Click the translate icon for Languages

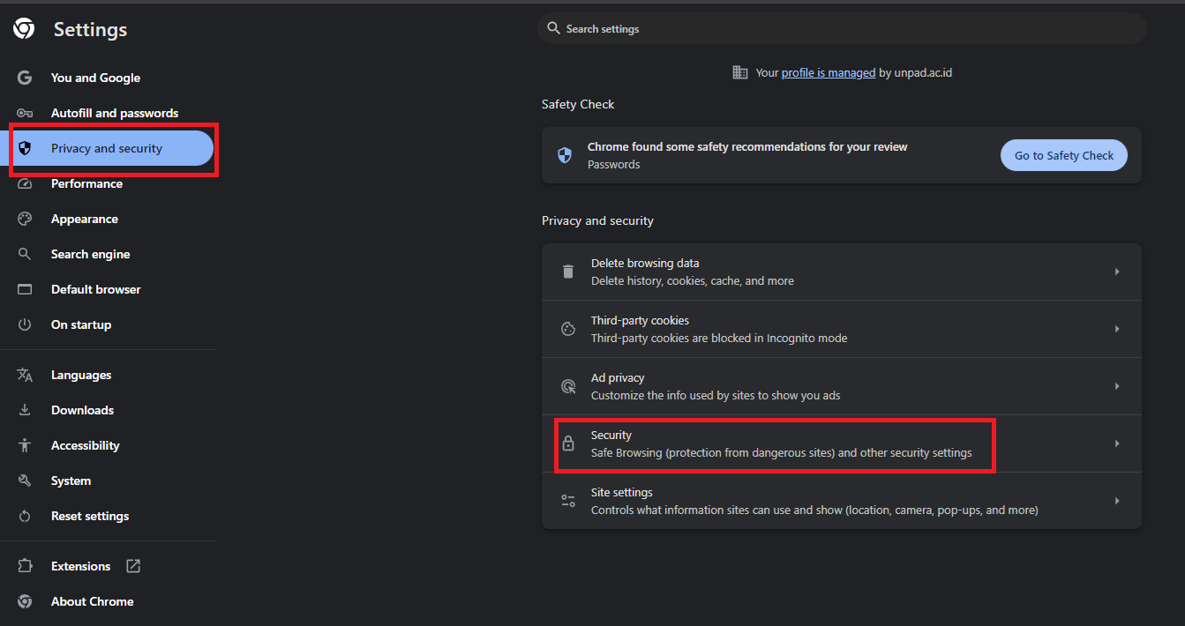(25, 375)
